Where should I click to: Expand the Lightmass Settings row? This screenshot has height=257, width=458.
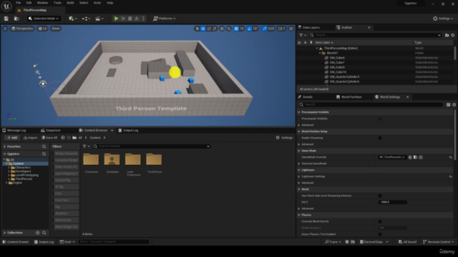click(x=299, y=176)
